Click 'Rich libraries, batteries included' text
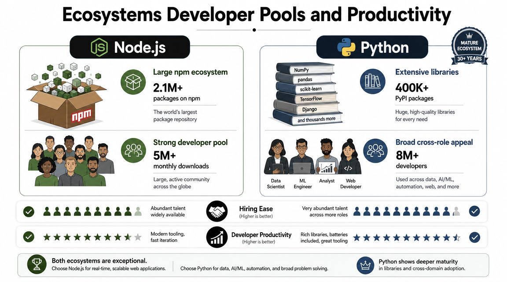This screenshot has height=282, width=507. [324, 237]
